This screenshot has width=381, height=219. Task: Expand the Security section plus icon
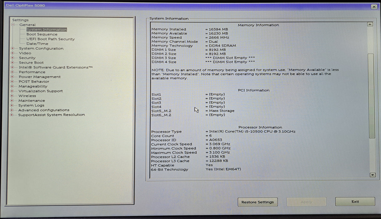(x=13, y=58)
